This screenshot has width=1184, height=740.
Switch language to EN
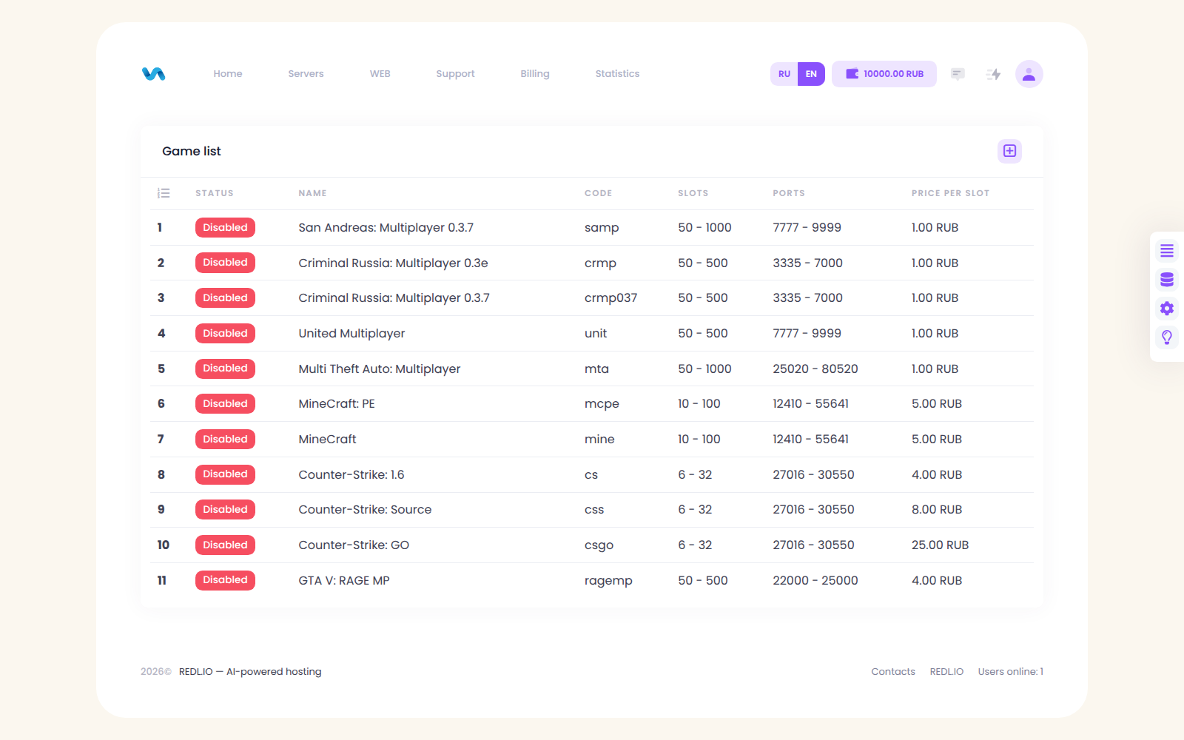(x=811, y=74)
